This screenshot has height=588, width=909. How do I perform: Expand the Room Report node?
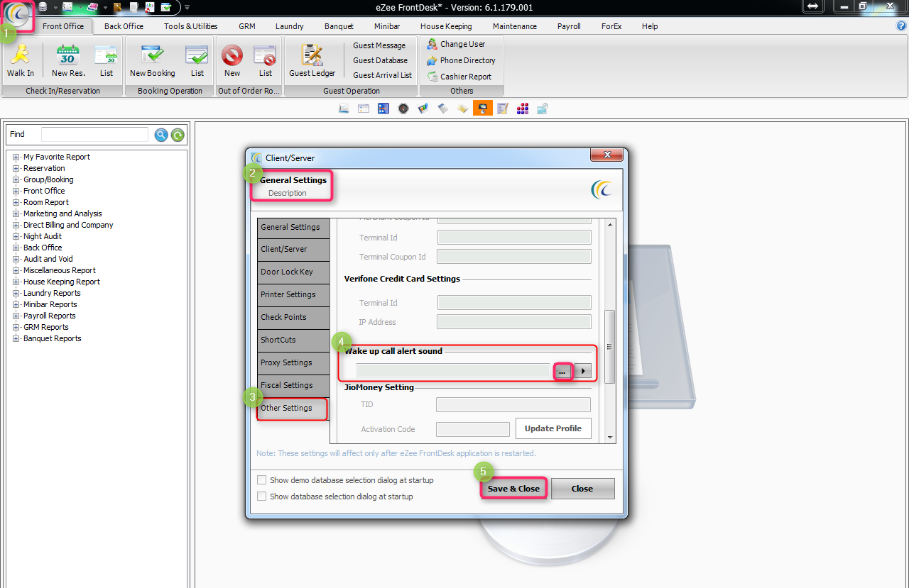point(16,202)
